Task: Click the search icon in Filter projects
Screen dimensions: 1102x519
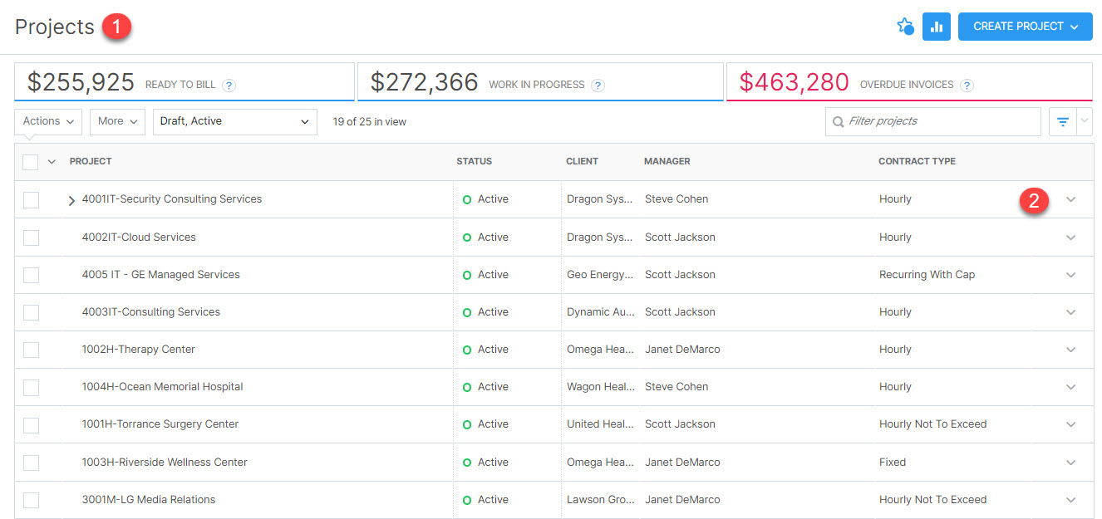Action: click(x=838, y=122)
